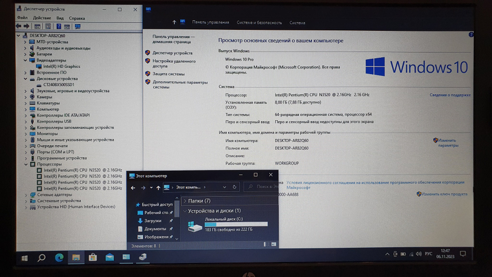Open Действие menu in Device Manager

click(x=42, y=18)
